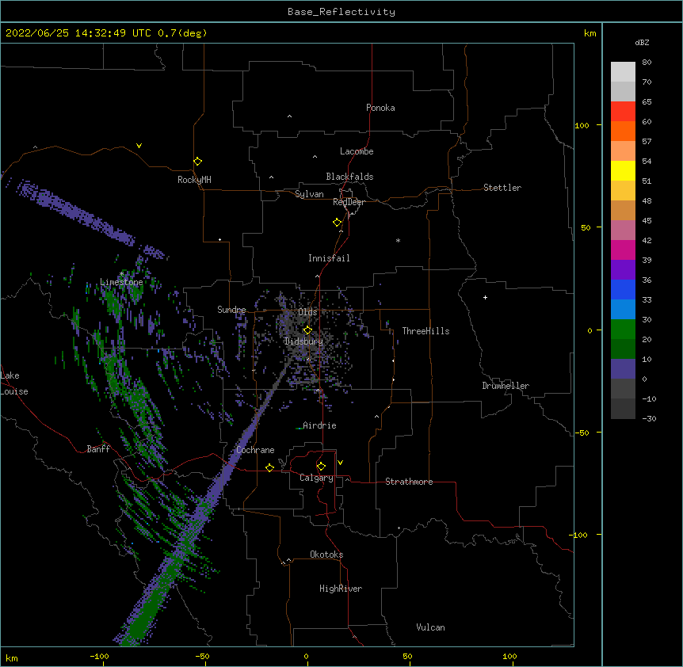Click the Base_Reflectivity title

(x=341, y=12)
